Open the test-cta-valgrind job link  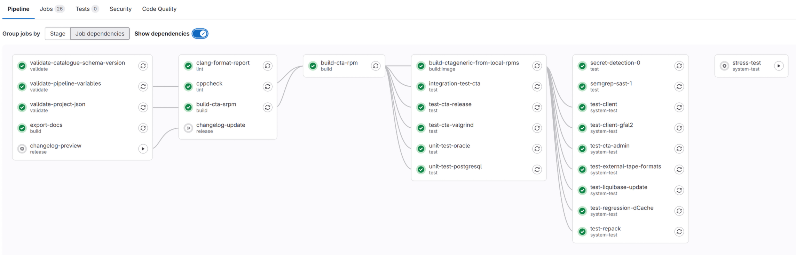(451, 125)
